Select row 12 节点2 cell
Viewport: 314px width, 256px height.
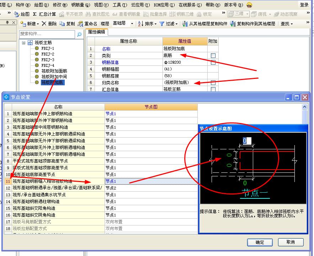[x=151, y=188]
